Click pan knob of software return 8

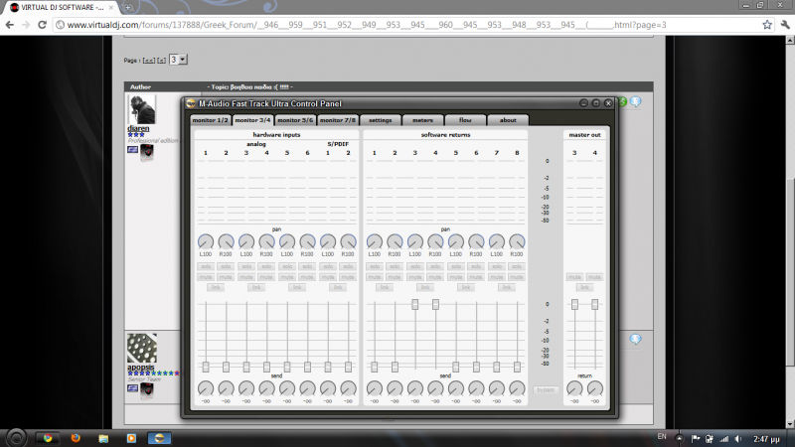517,241
